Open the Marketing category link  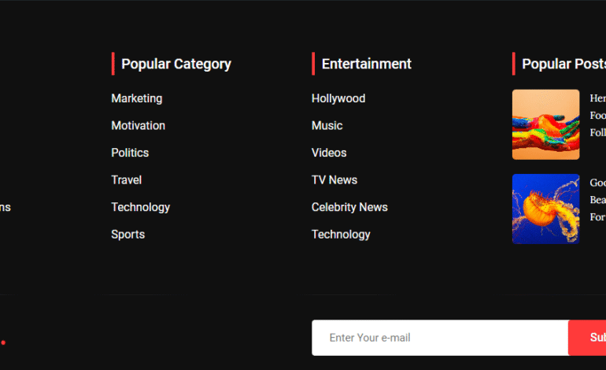(136, 98)
